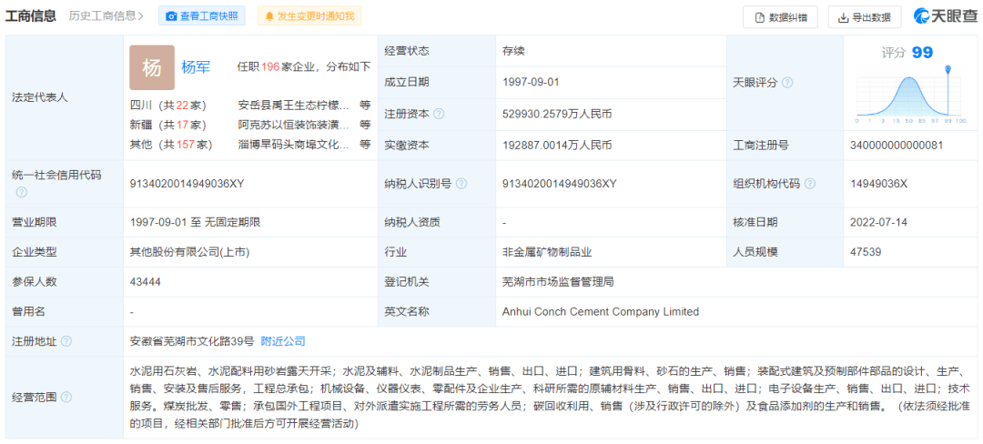Image resolution: width=983 pixels, height=444 pixels.
Task: Click the 数据纠错 button
Action: click(x=780, y=17)
